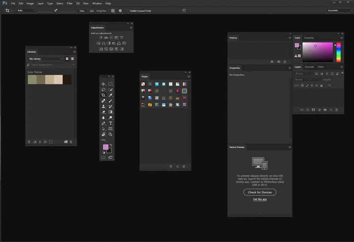Enable Delete Cropped Pixels checkbox
The height and width of the screenshot is (242, 354).
pyautogui.click(x=128, y=11)
